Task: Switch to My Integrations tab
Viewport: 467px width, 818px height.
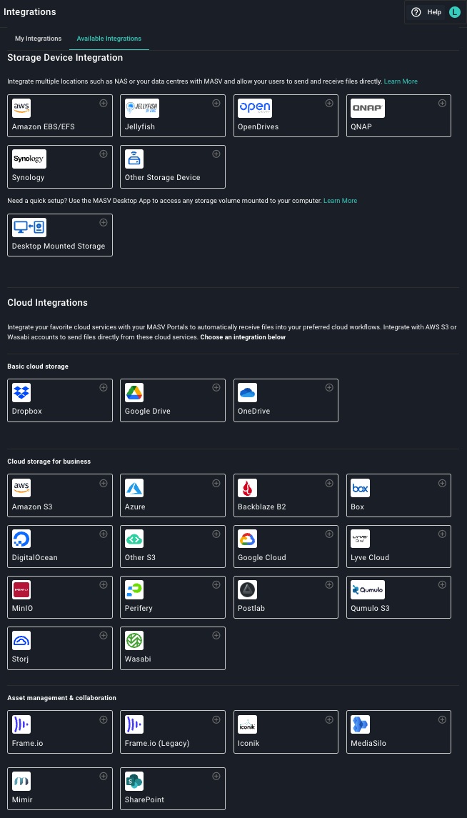Action: pos(38,39)
